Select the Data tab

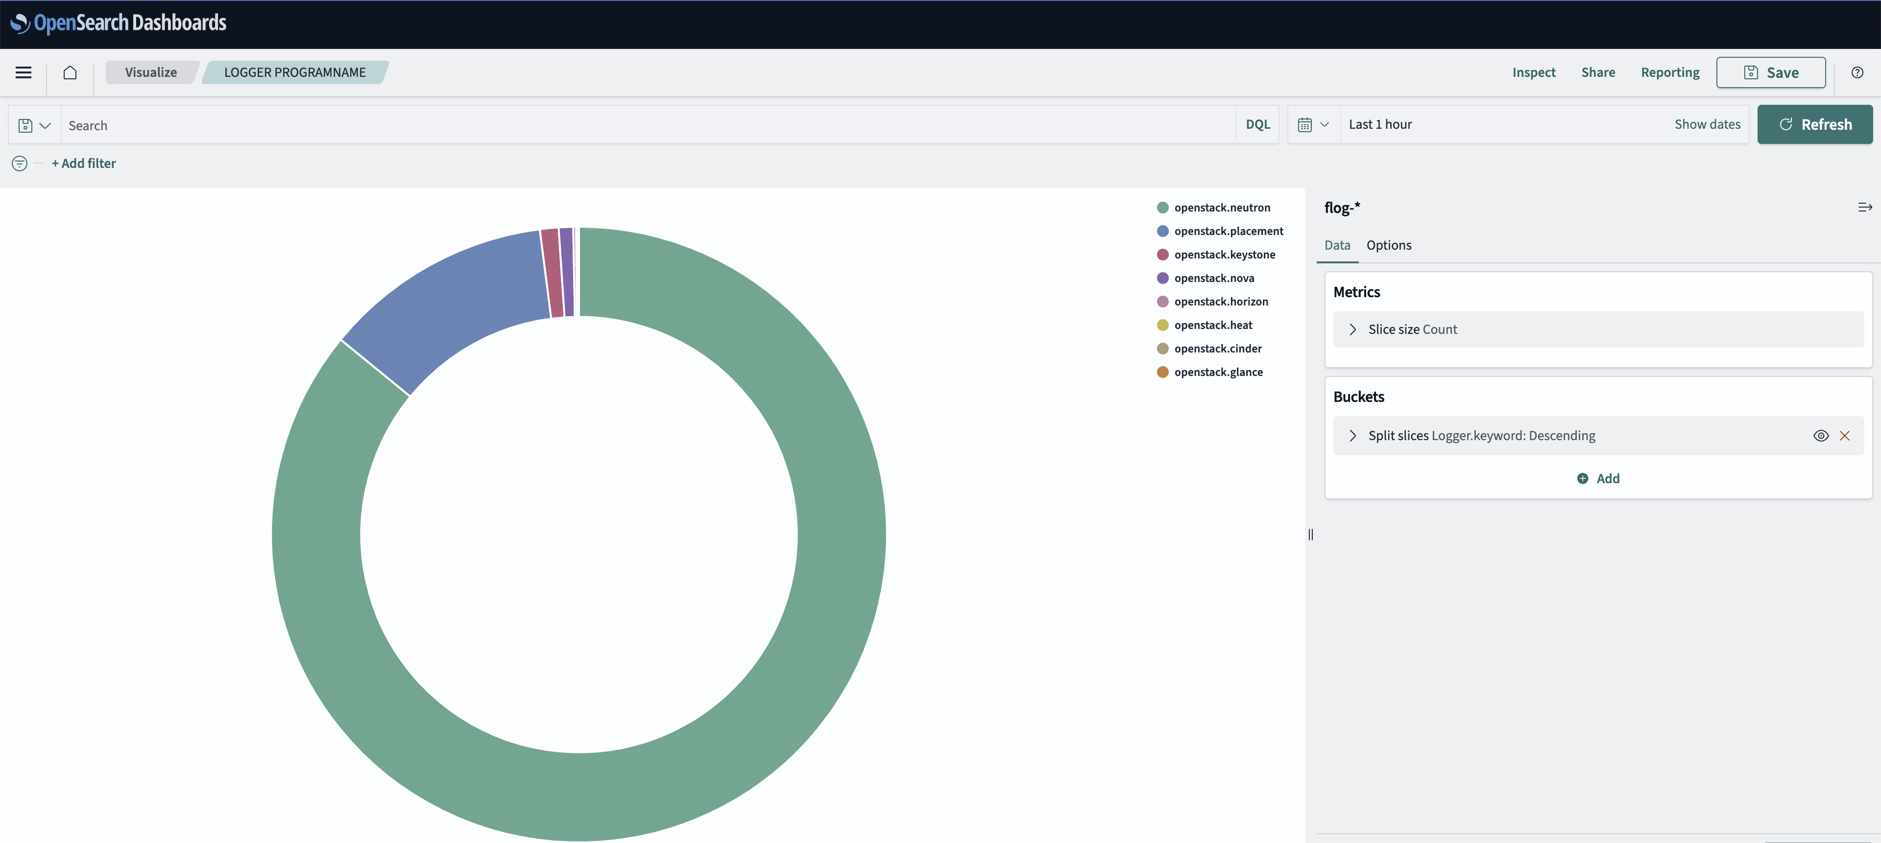click(x=1337, y=245)
